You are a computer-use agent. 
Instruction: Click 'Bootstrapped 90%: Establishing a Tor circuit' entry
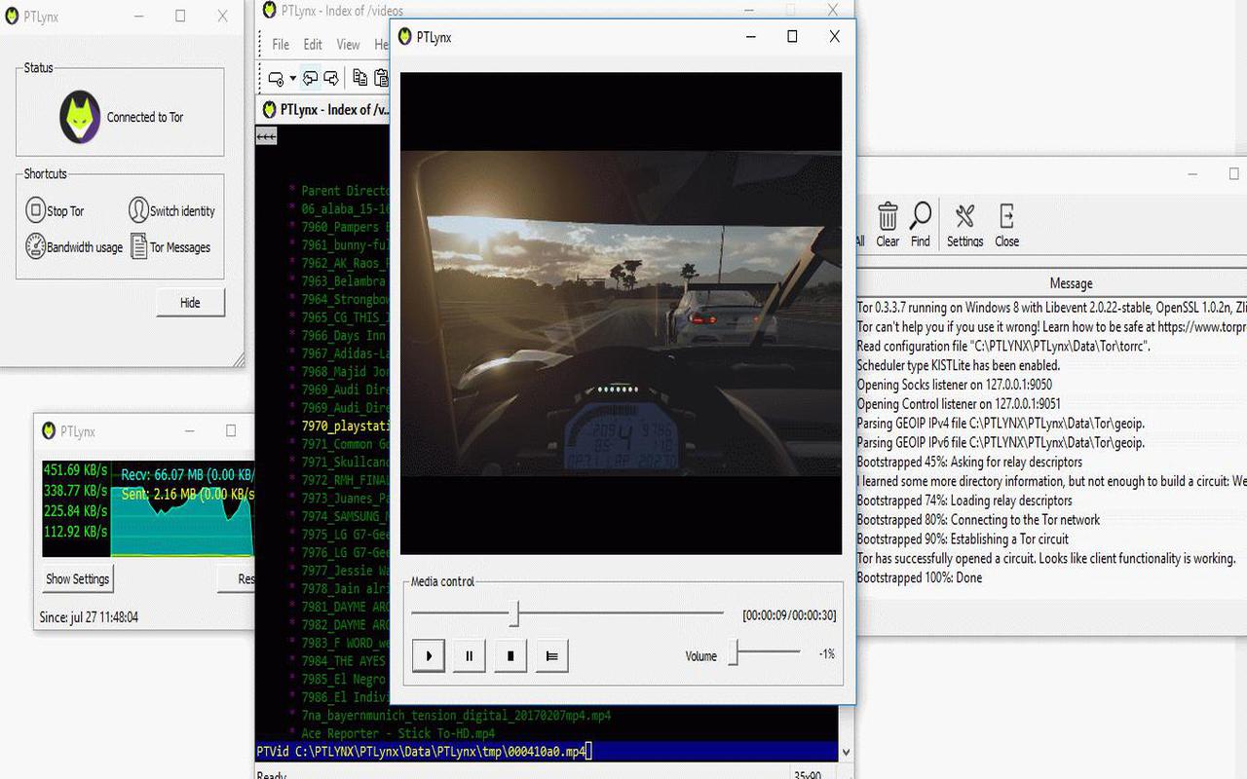[x=963, y=538]
